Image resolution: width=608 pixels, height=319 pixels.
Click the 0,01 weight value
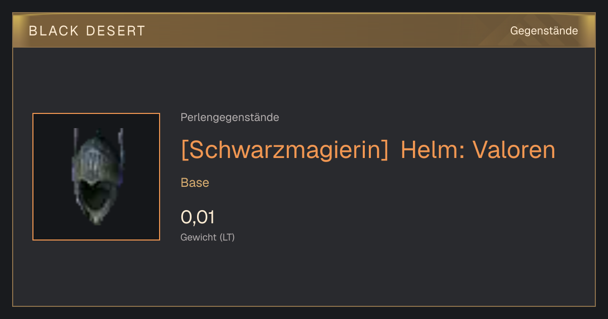(x=198, y=217)
